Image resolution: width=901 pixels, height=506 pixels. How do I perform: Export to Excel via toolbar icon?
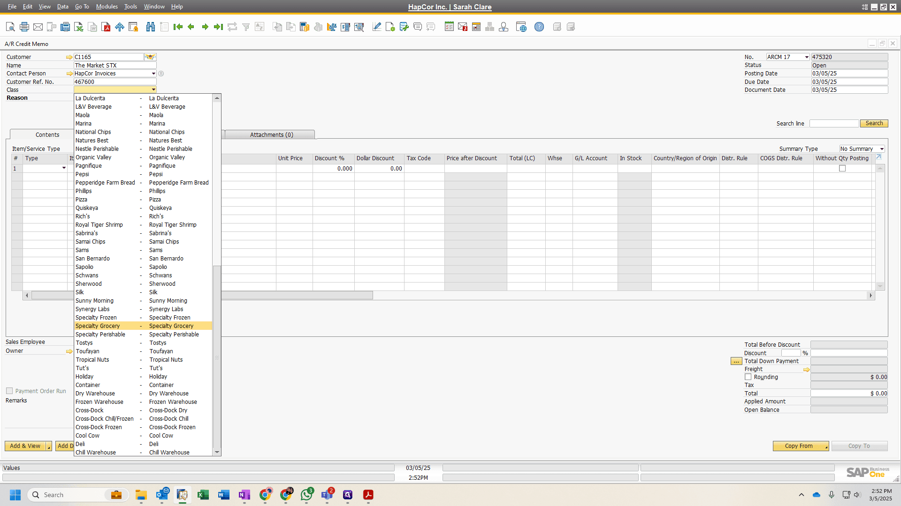(x=79, y=27)
